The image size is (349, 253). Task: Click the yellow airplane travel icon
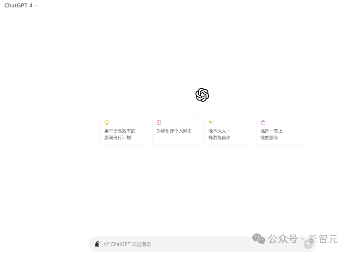pos(211,123)
